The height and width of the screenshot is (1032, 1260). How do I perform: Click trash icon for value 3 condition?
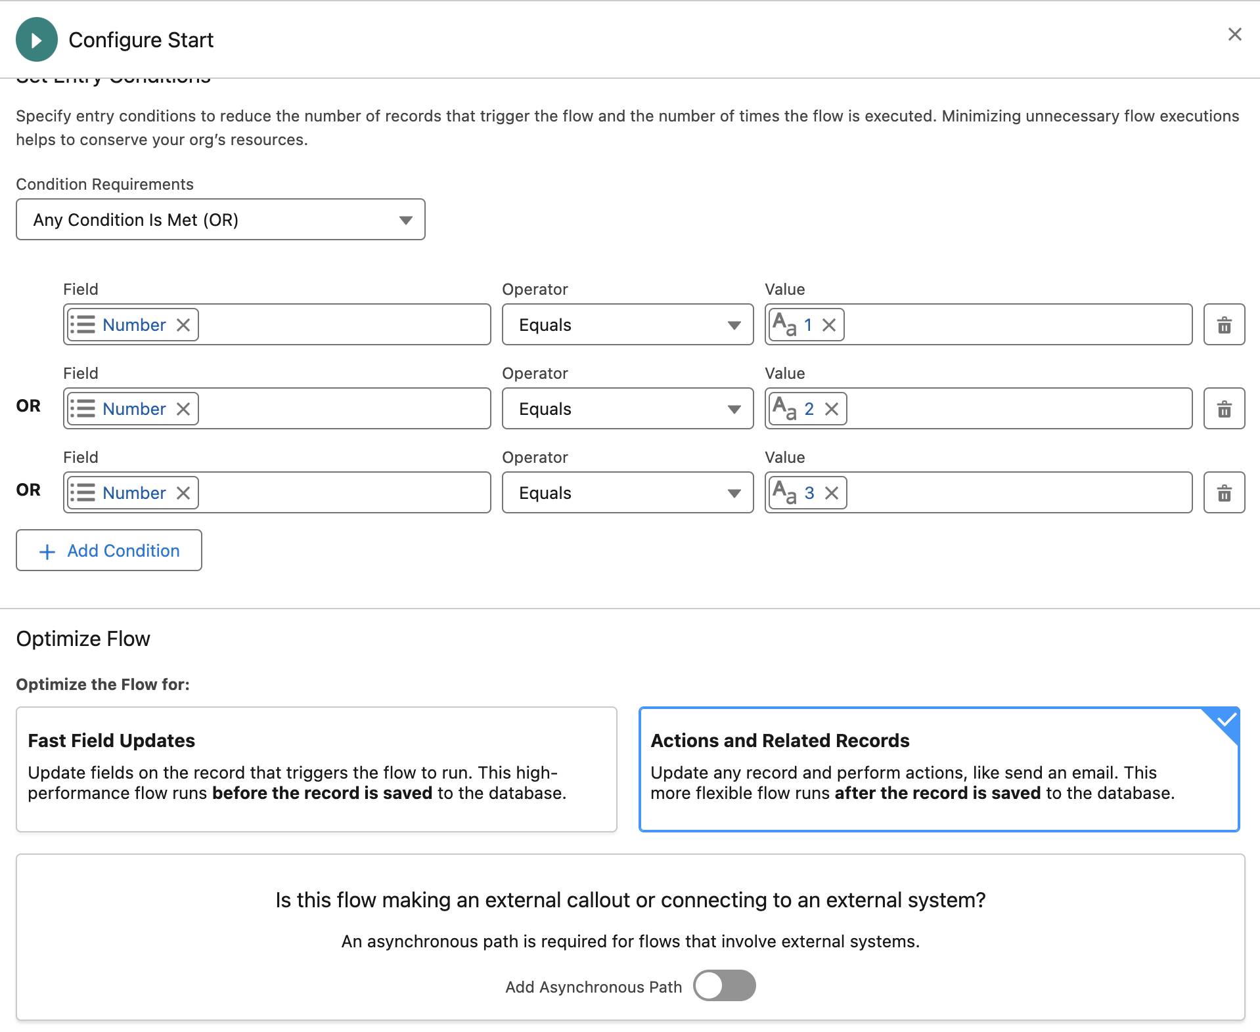tap(1224, 492)
